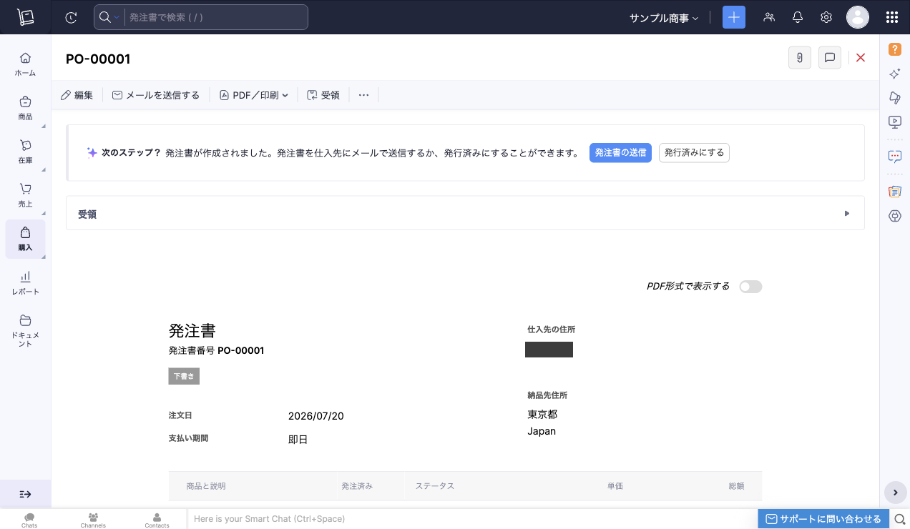Image resolution: width=910 pixels, height=529 pixels.
Task: Click the 発注書番号 PO-00001 text
Action: [217, 350]
